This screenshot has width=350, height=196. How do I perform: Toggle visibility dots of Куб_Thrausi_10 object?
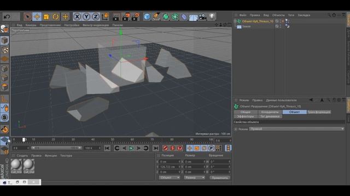click(281, 21)
